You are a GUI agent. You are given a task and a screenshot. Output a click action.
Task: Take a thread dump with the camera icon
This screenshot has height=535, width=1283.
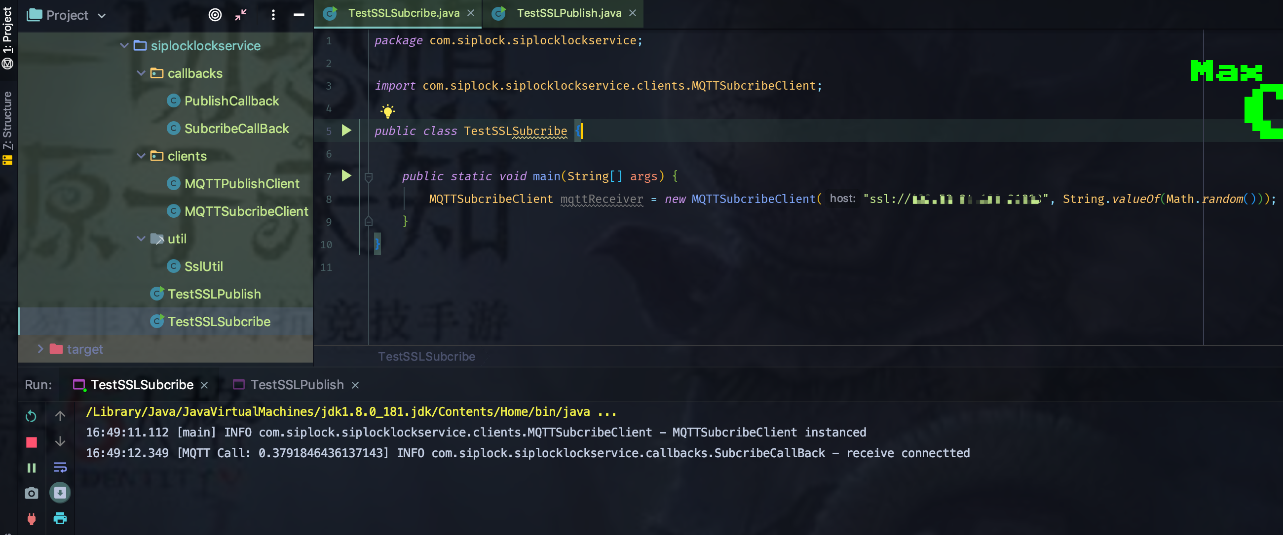(32, 493)
